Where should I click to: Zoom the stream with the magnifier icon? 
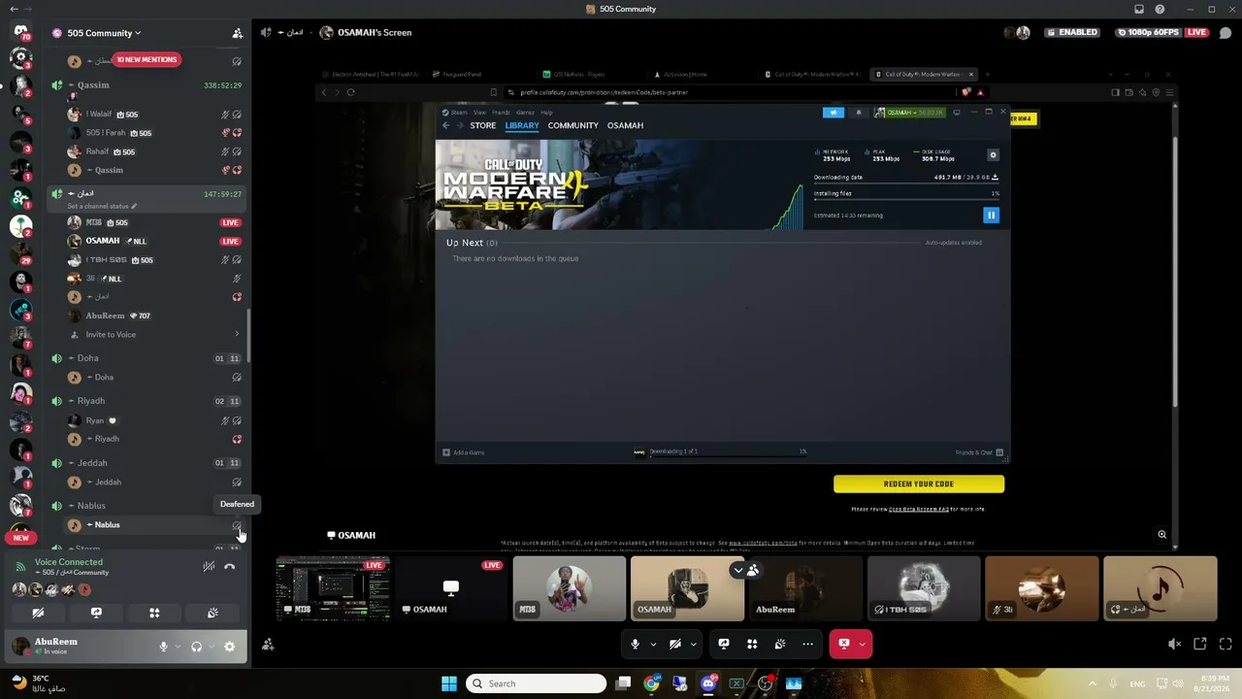click(x=1161, y=535)
